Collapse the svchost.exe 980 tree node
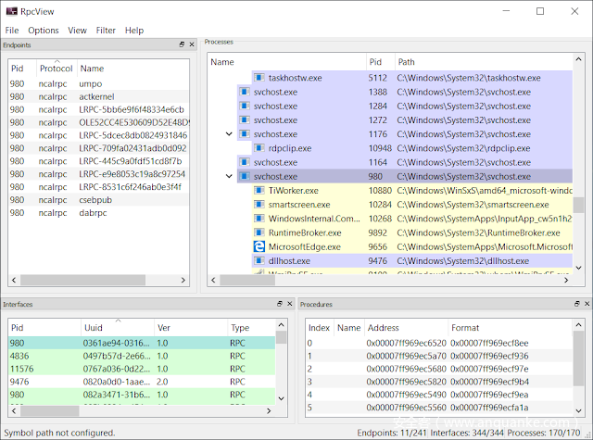Image resolution: width=593 pixels, height=440 pixels. [x=229, y=176]
